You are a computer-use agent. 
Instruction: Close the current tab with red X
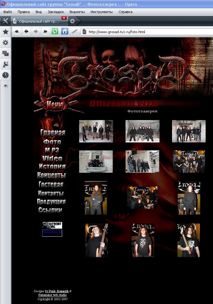click(x=64, y=18)
